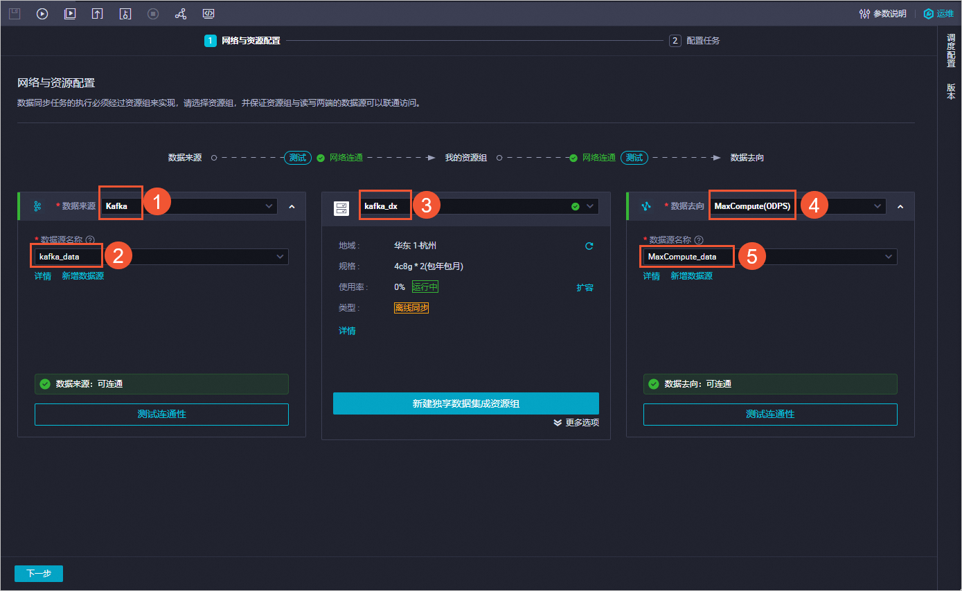Click refresh icon in resource group panel
962x591 pixels.
(x=589, y=246)
